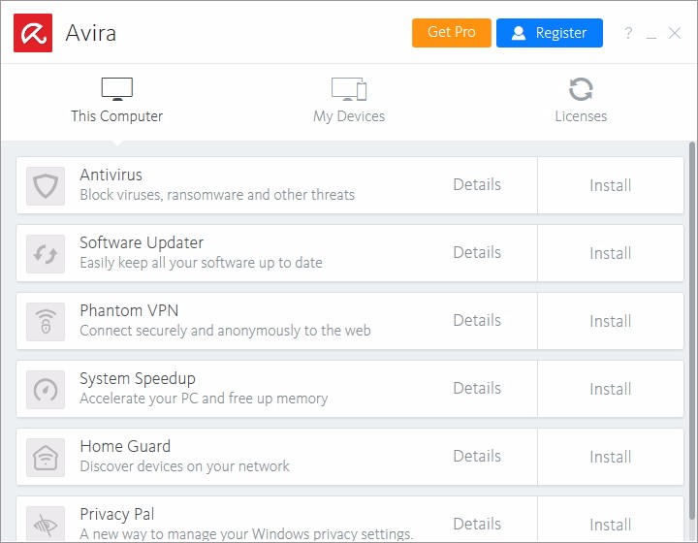Click the Phantom VPN lock icon
This screenshot has width=698, height=543.
coord(46,321)
